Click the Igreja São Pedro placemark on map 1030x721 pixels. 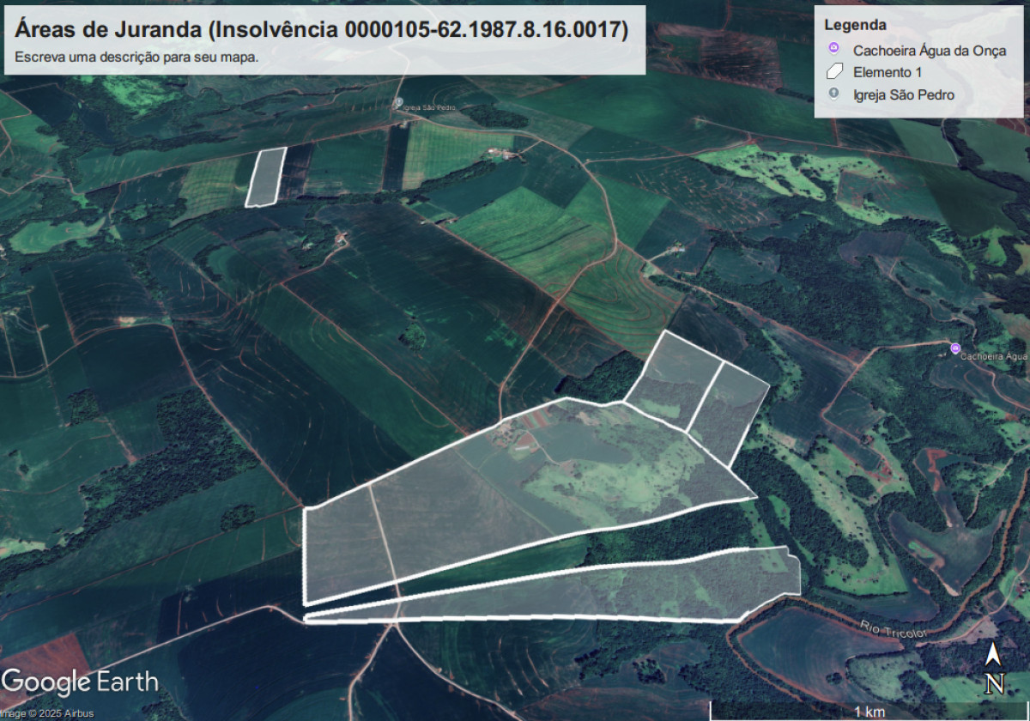tap(397, 101)
